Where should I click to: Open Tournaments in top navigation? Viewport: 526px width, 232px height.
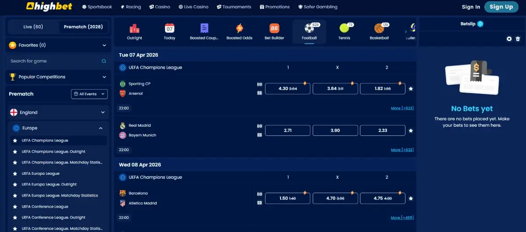point(234,7)
